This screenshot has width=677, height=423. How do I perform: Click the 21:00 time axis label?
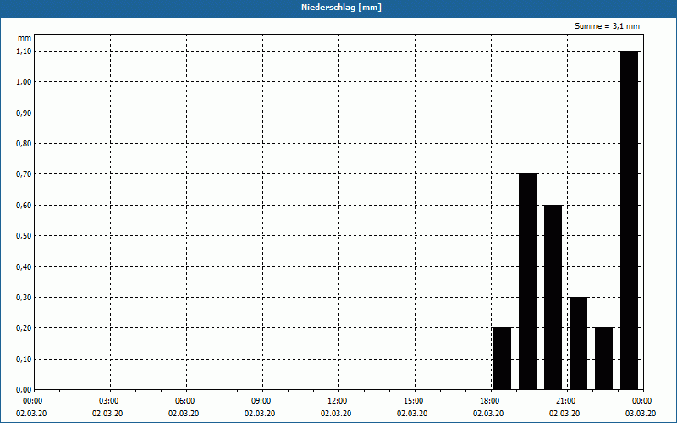click(x=567, y=401)
